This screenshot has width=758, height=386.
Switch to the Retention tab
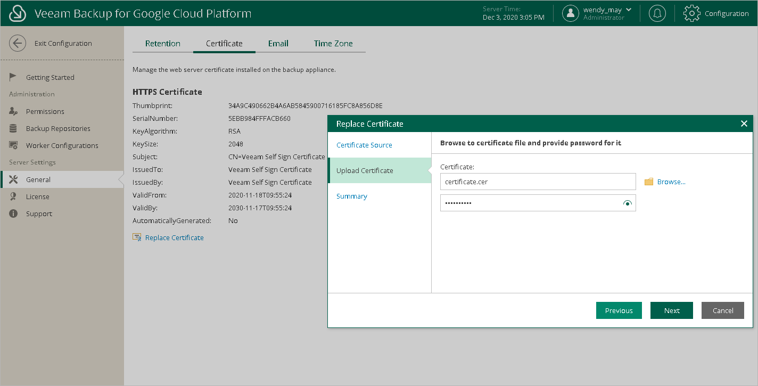pos(162,44)
